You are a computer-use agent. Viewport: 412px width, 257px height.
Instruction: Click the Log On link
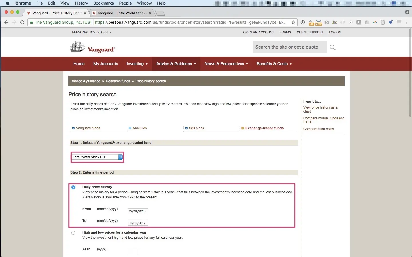335,32
